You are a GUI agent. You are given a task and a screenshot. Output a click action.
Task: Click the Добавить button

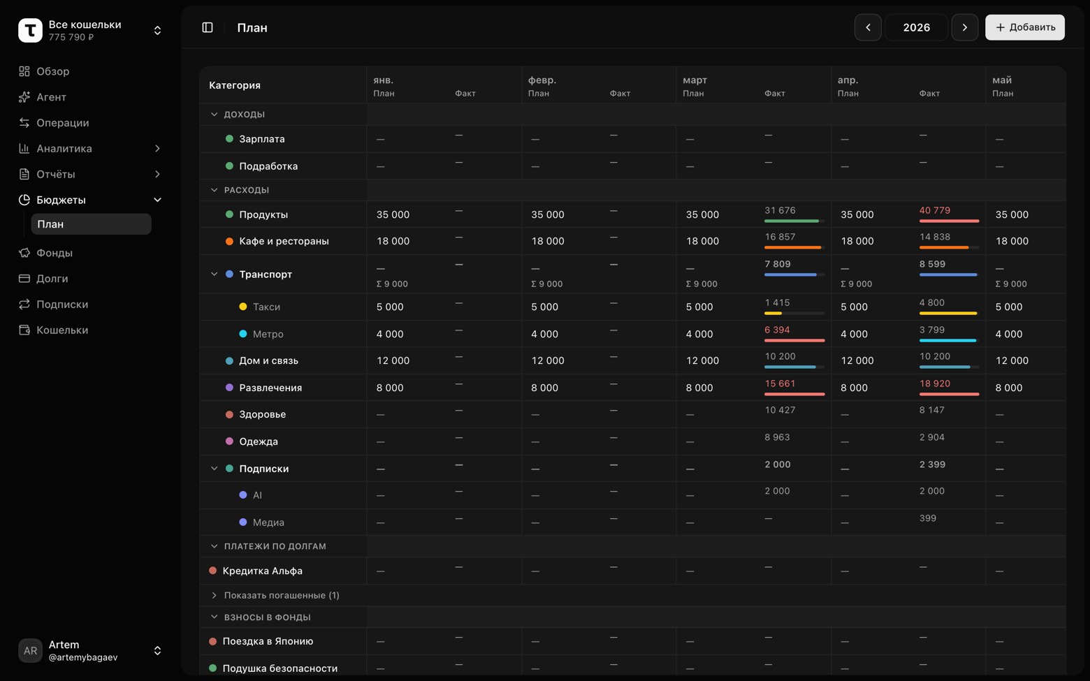1025,27
